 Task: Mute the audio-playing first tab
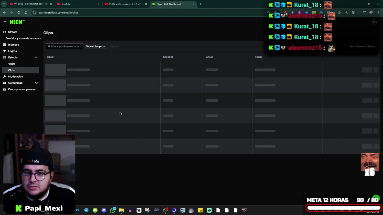(x=46, y=4)
